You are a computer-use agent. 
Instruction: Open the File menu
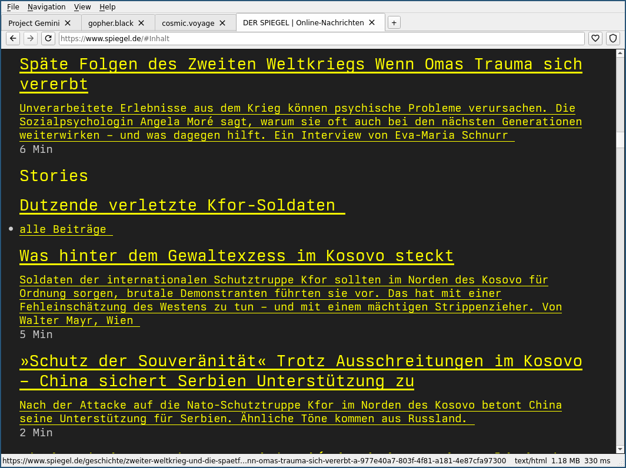[x=13, y=7]
